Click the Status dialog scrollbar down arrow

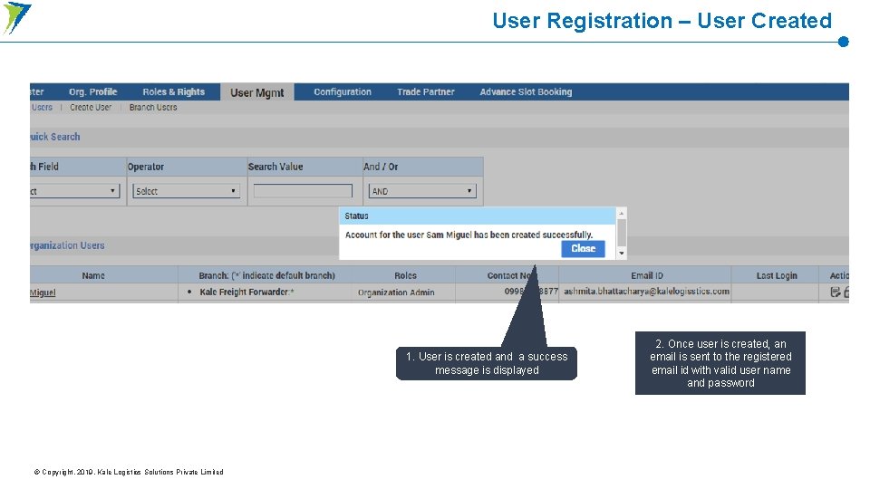622,254
